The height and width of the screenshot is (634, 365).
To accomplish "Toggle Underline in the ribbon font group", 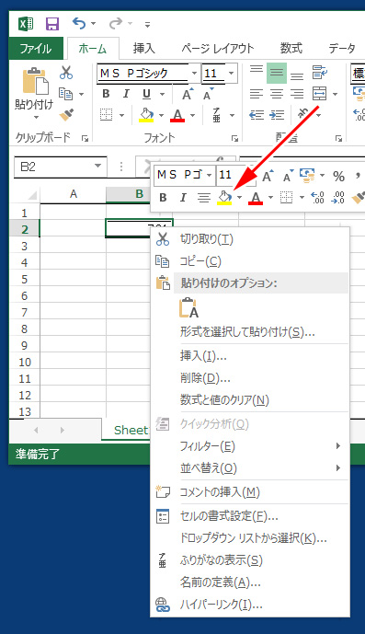I will point(146,94).
